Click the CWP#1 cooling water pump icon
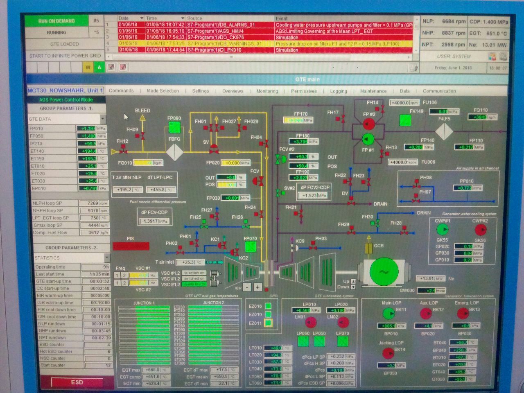This screenshot has height=393, width=524. [x=442, y=230]
